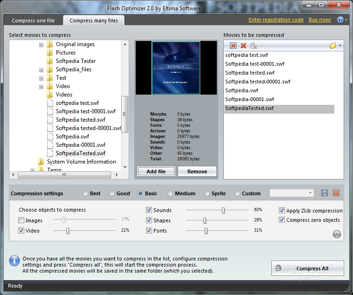Uncheck the Fonts checkbox

149,230
